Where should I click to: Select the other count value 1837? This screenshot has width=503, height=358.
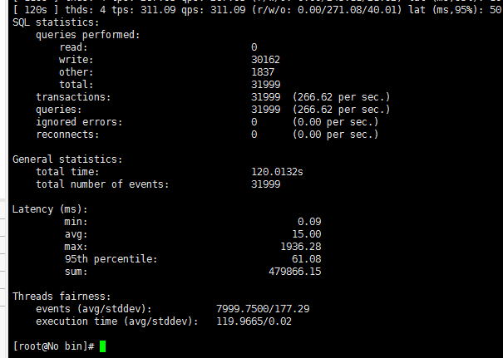coord(263,72)
